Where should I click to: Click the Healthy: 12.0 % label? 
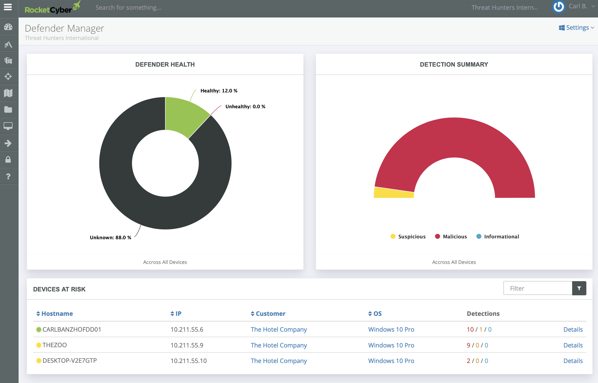click(219, 91)
